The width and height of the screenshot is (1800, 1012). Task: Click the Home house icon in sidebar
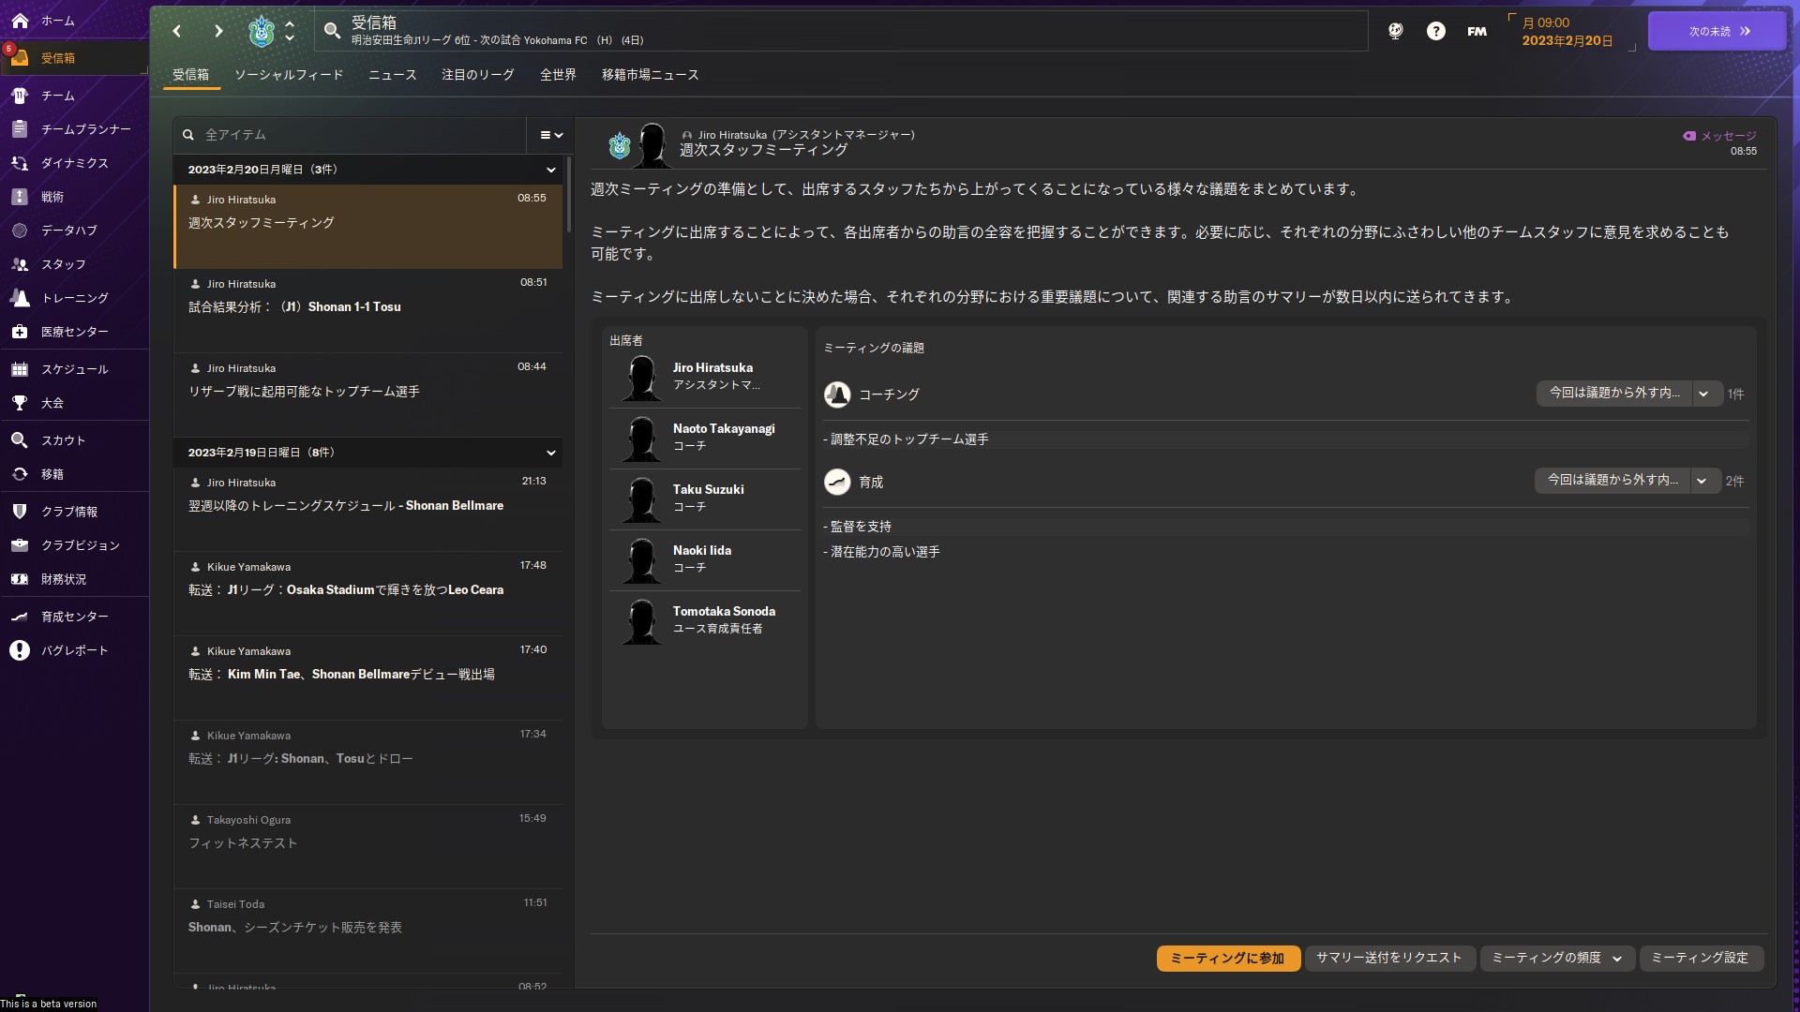click(x=20, y=21)
